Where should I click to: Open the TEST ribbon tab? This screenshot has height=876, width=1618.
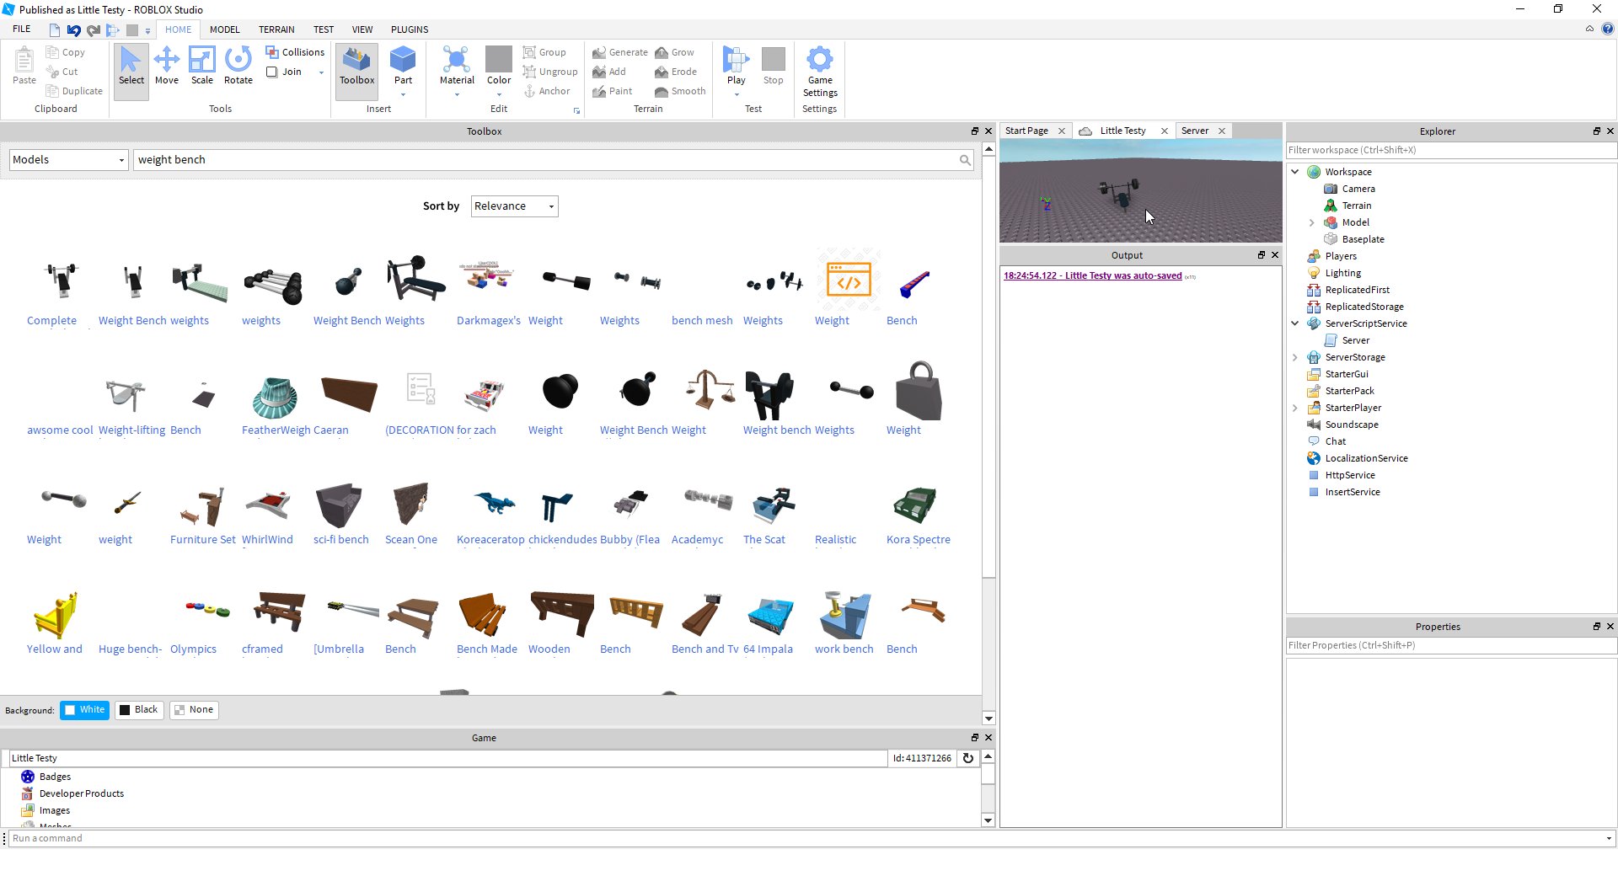point(324,29)
